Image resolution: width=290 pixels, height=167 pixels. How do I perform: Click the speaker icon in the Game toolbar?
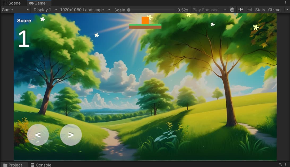point(240,10)
